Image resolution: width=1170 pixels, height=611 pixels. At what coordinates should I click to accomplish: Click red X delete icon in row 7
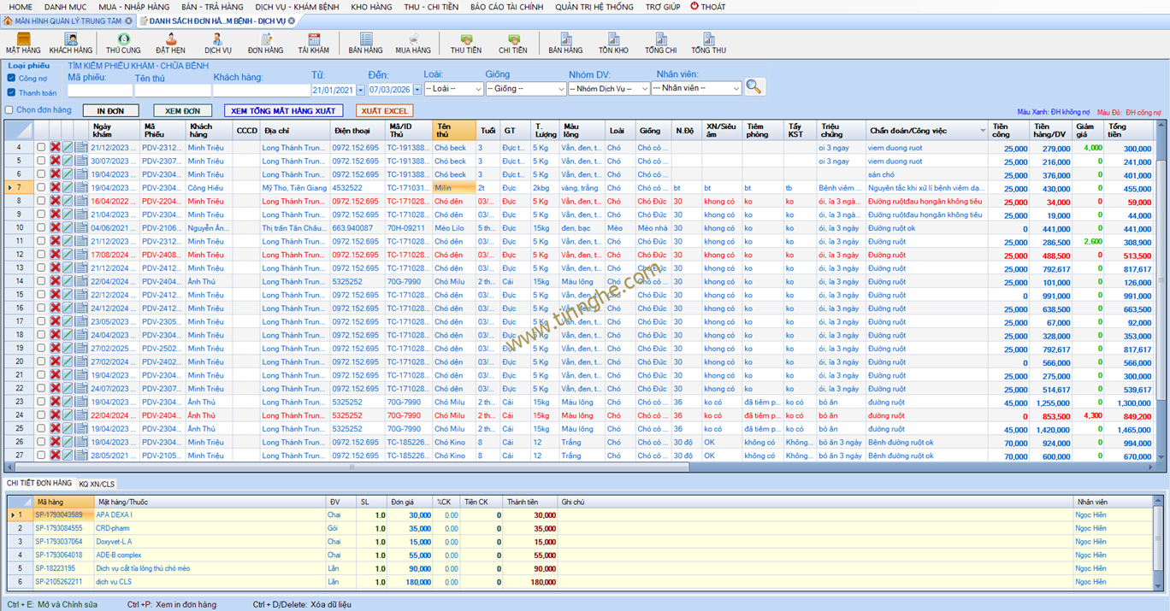(55, 188)
